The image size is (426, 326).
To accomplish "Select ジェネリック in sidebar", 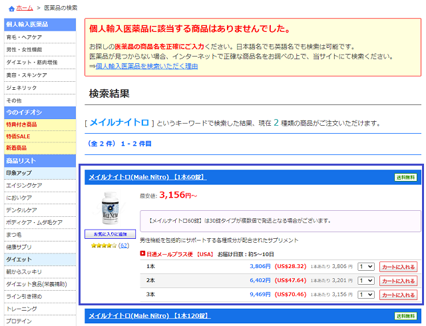I will click(x=40, y=88).
